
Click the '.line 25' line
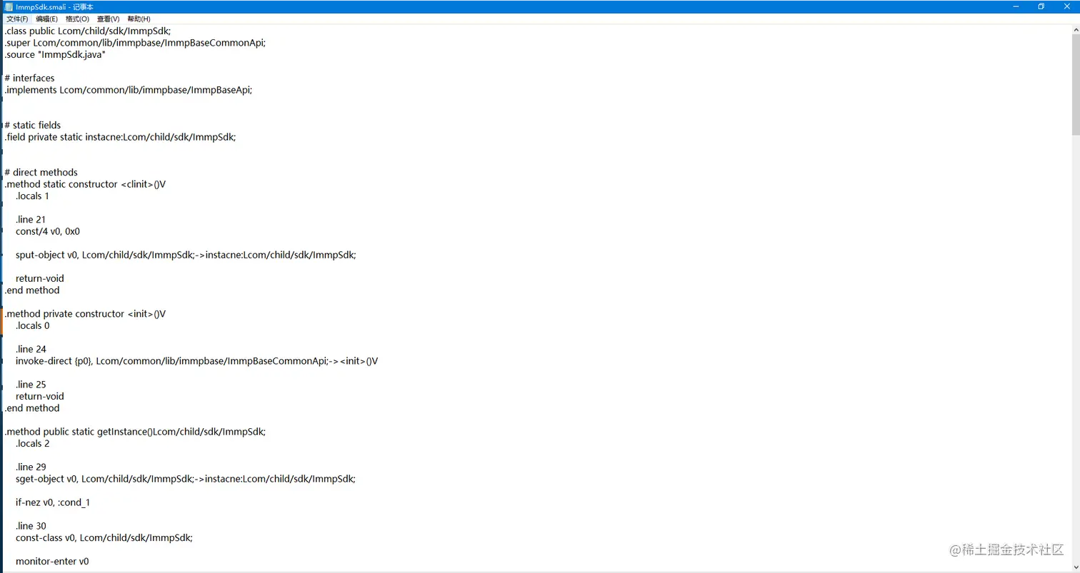point(31,385)
